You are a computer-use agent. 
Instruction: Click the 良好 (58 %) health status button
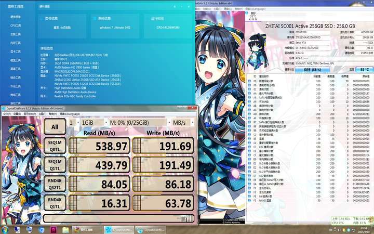coord(312,70)
